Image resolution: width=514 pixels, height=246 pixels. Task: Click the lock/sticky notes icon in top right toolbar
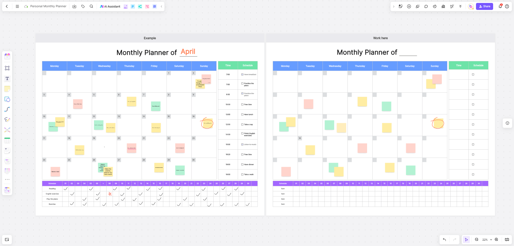pos(400,6)
